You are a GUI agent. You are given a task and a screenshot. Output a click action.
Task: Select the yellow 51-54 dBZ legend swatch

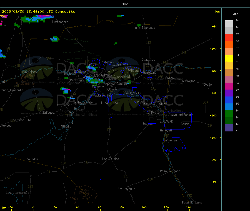pyautogui.click(x=229, y=59)
